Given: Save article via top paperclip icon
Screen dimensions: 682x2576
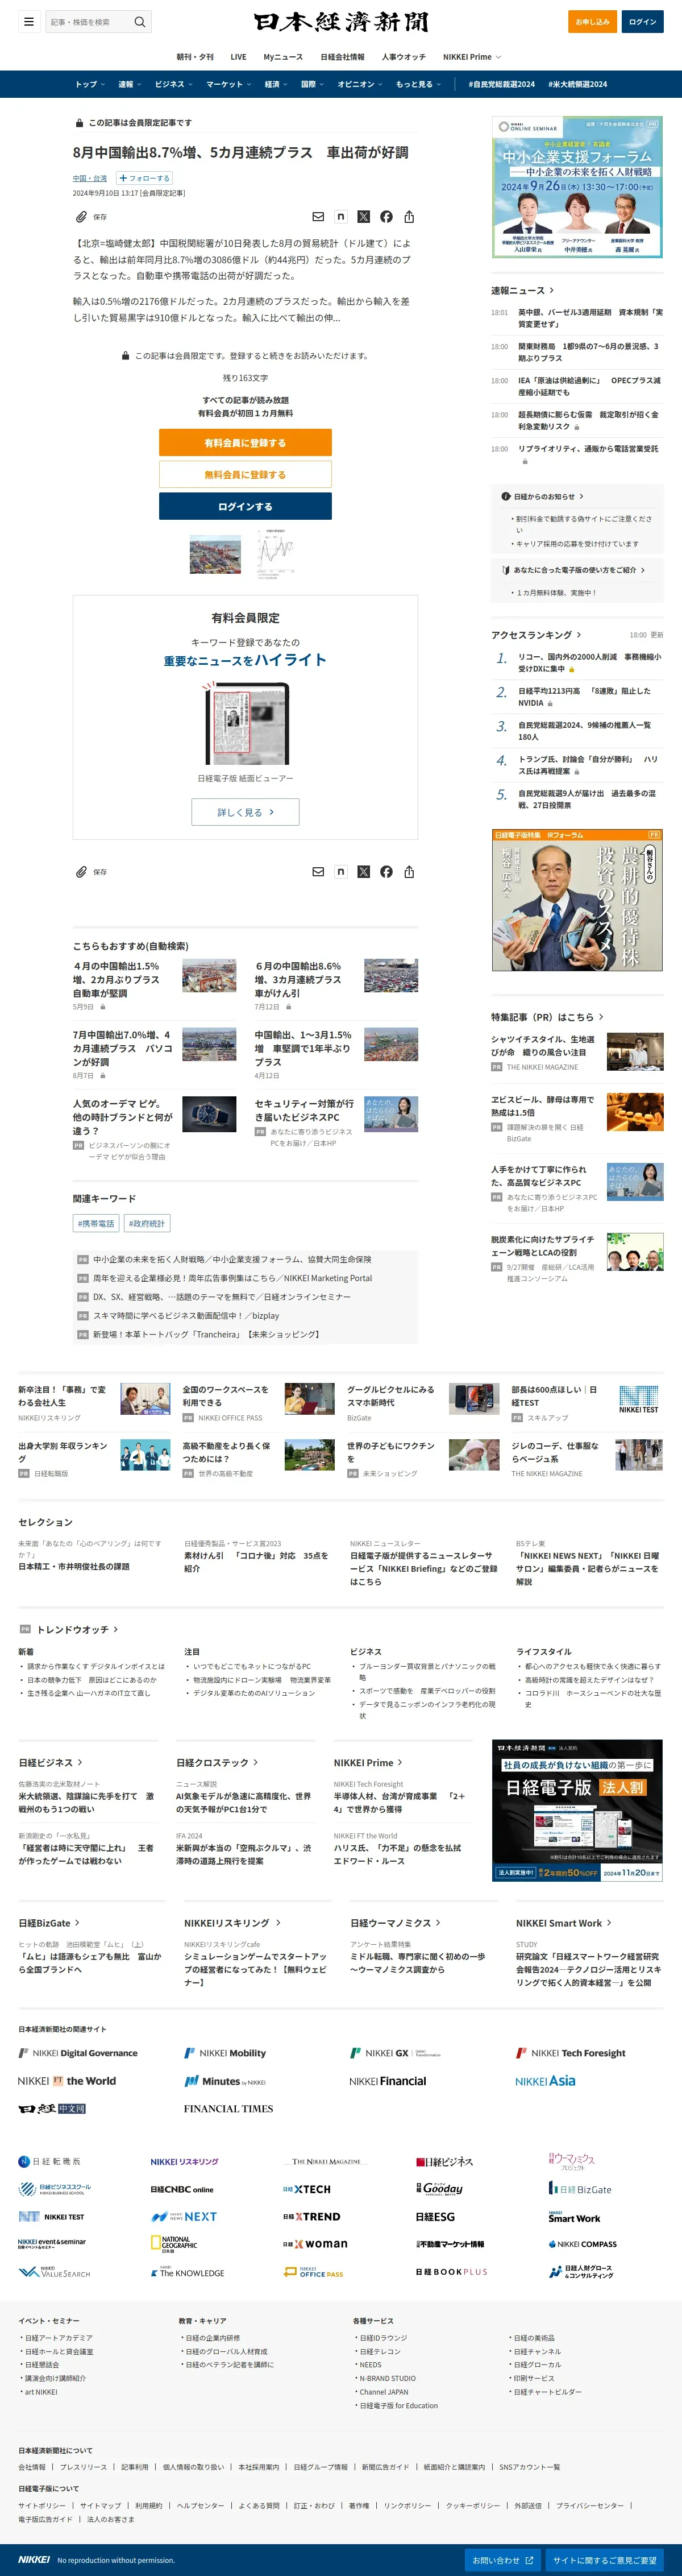Looking at the screenshot, I should [x=81, y=216].
